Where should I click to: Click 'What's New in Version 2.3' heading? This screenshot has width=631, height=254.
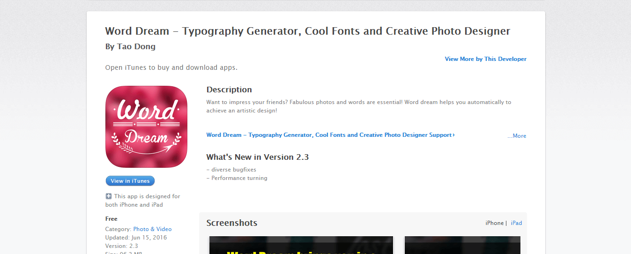(258, 157)
